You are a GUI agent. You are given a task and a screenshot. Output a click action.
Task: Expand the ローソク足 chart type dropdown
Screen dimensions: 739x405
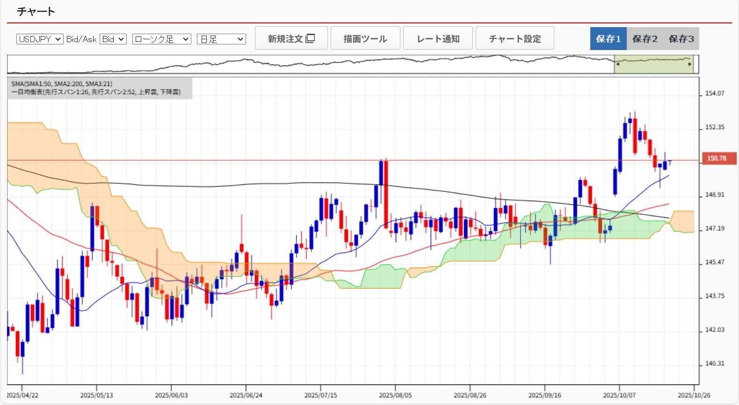pyautogui.click(x=161, y=39)
